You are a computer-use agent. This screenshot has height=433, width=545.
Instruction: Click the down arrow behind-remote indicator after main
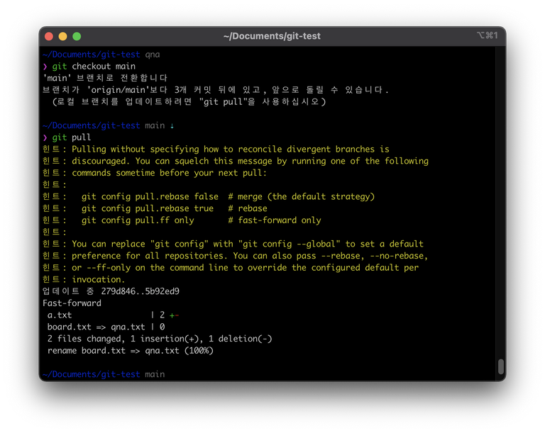point(172,125)
